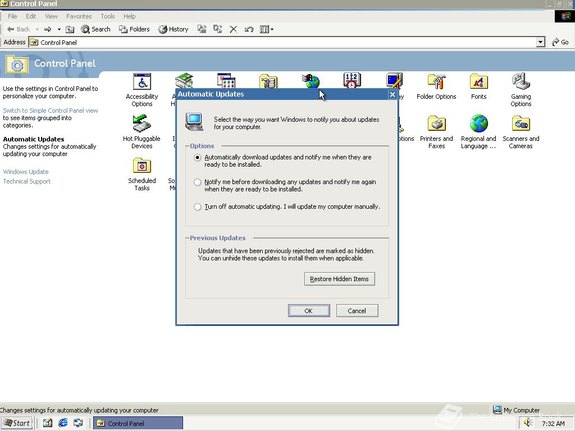
Task: Open Scanners and Cameras icon
Action: coord(521,132)
